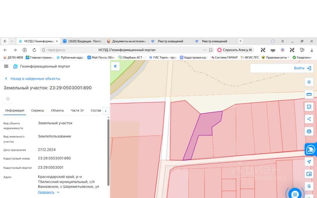Viewport: 317px width, 198px height.
Task: Switch to Части ЗУ tab
Action: click(x=77, y=111)
